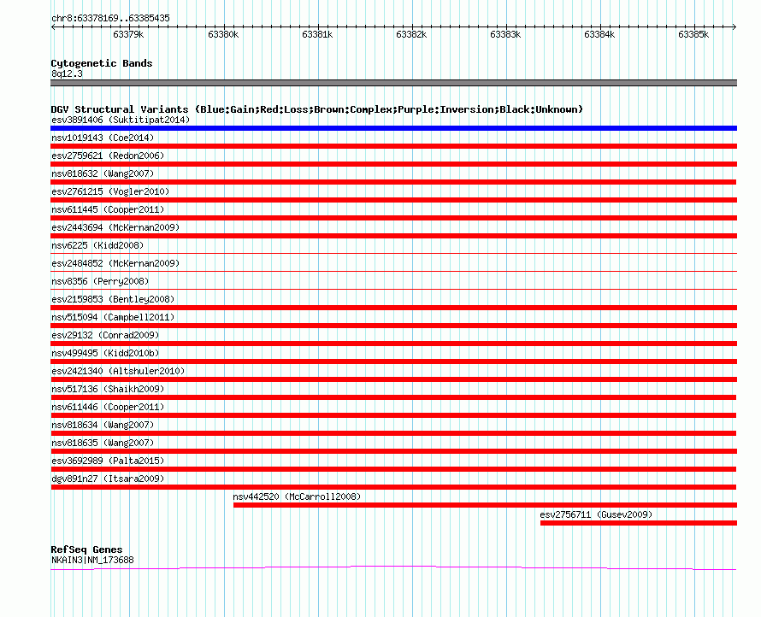Select the red loss bar under esv2756711
Screen dimensions: 761x617
point(639,523)
